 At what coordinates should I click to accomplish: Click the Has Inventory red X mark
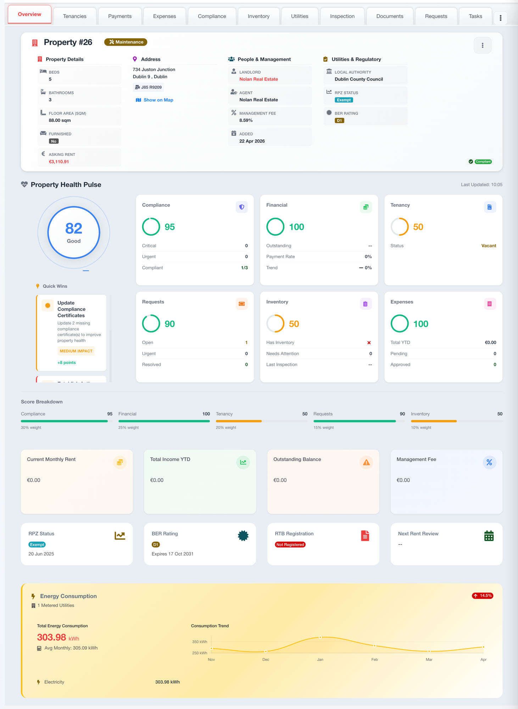click(x=369, y=343)
